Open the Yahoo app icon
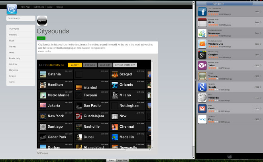Screen dimensions: 263x162 point(202,65)
